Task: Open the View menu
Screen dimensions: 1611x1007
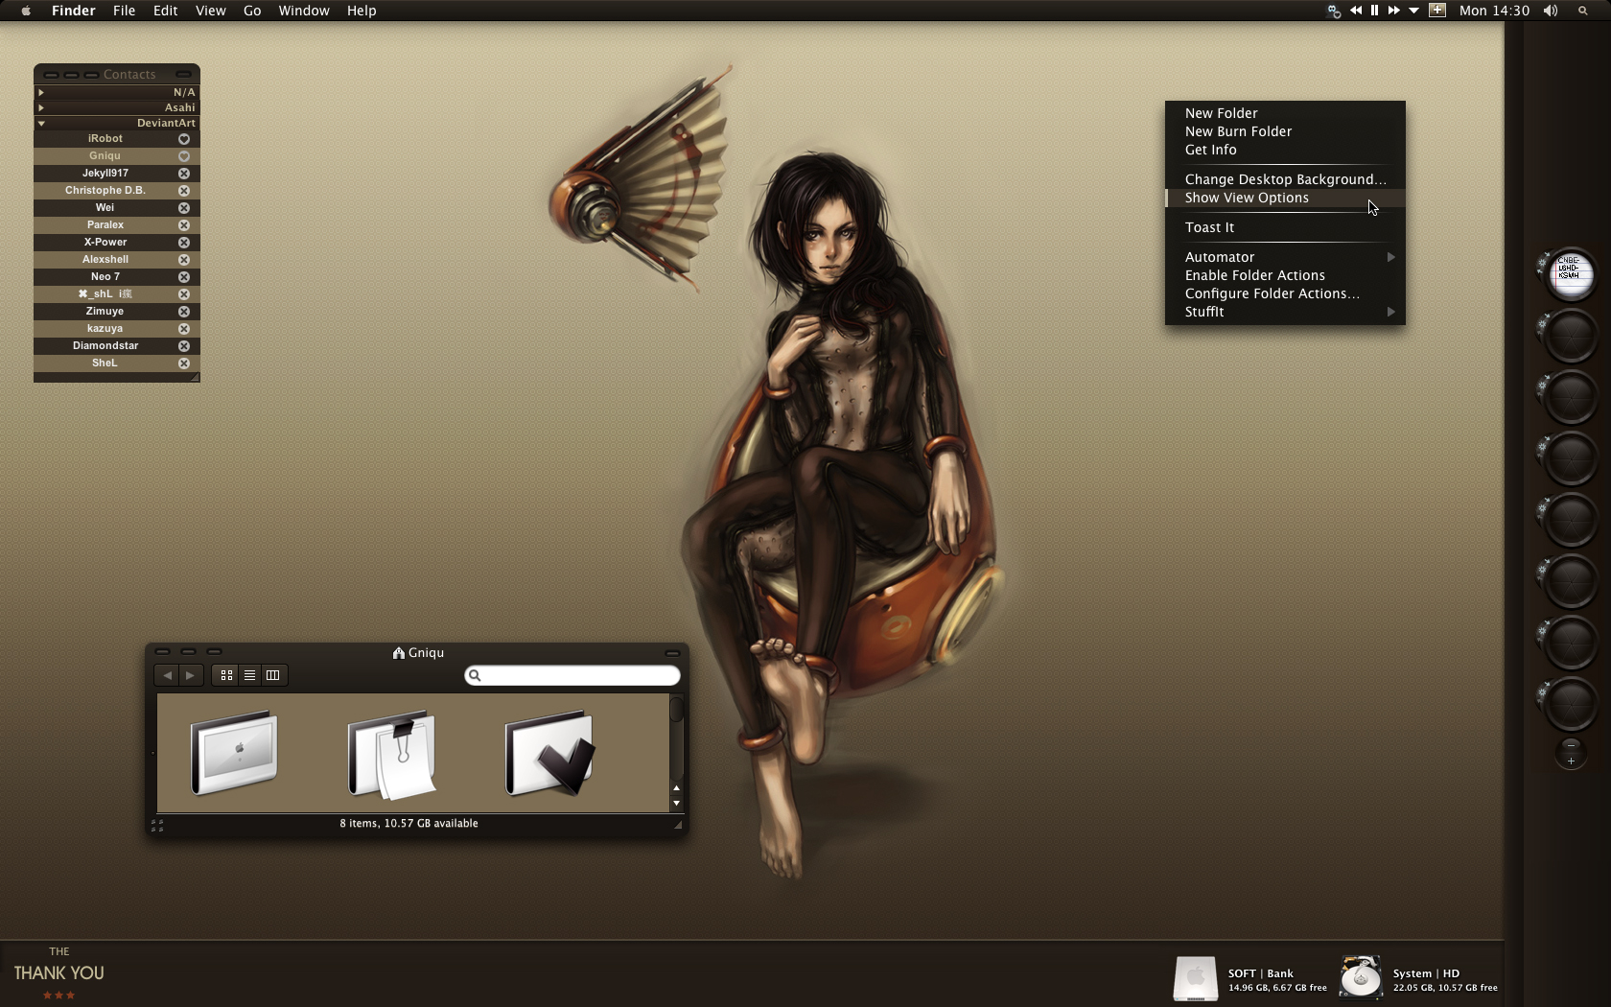Action: (210, 11)
